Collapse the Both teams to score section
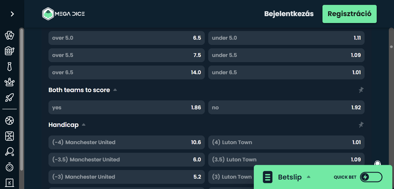 pyautogui.click(x=115, y=90)
